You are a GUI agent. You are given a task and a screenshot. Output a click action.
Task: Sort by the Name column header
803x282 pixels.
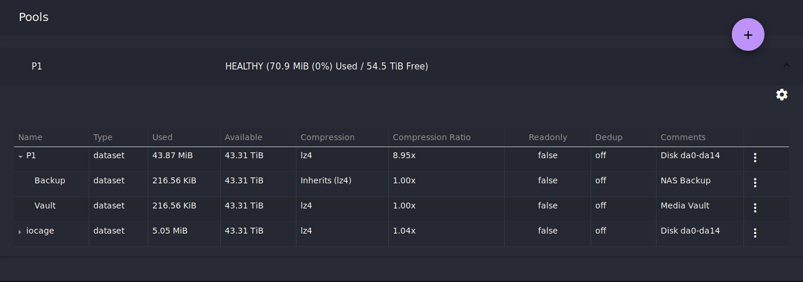tap(30, 137)
